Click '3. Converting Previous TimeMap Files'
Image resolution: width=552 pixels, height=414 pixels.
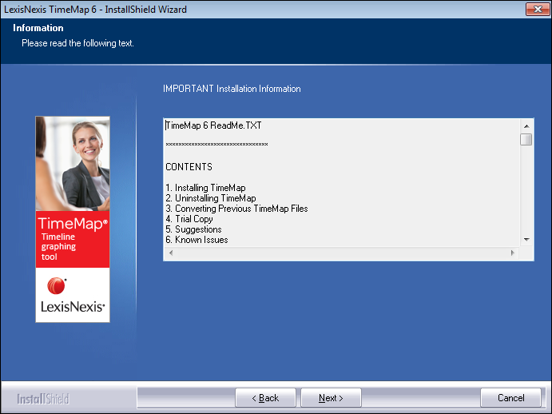pos(236,209)
